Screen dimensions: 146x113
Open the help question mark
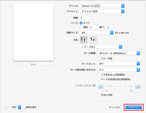[x=6, y=107]
